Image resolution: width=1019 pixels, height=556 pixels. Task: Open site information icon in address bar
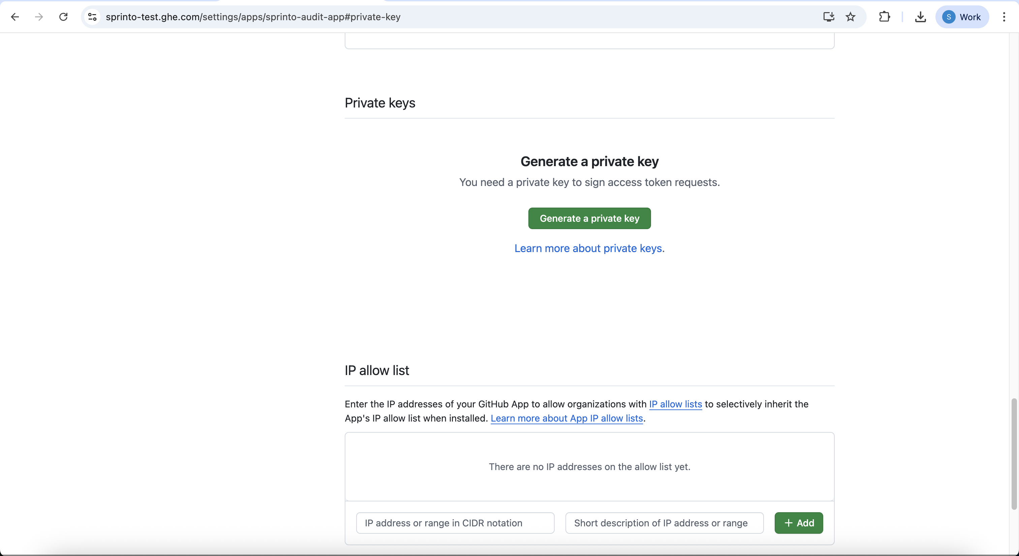[x=93, y=17]
